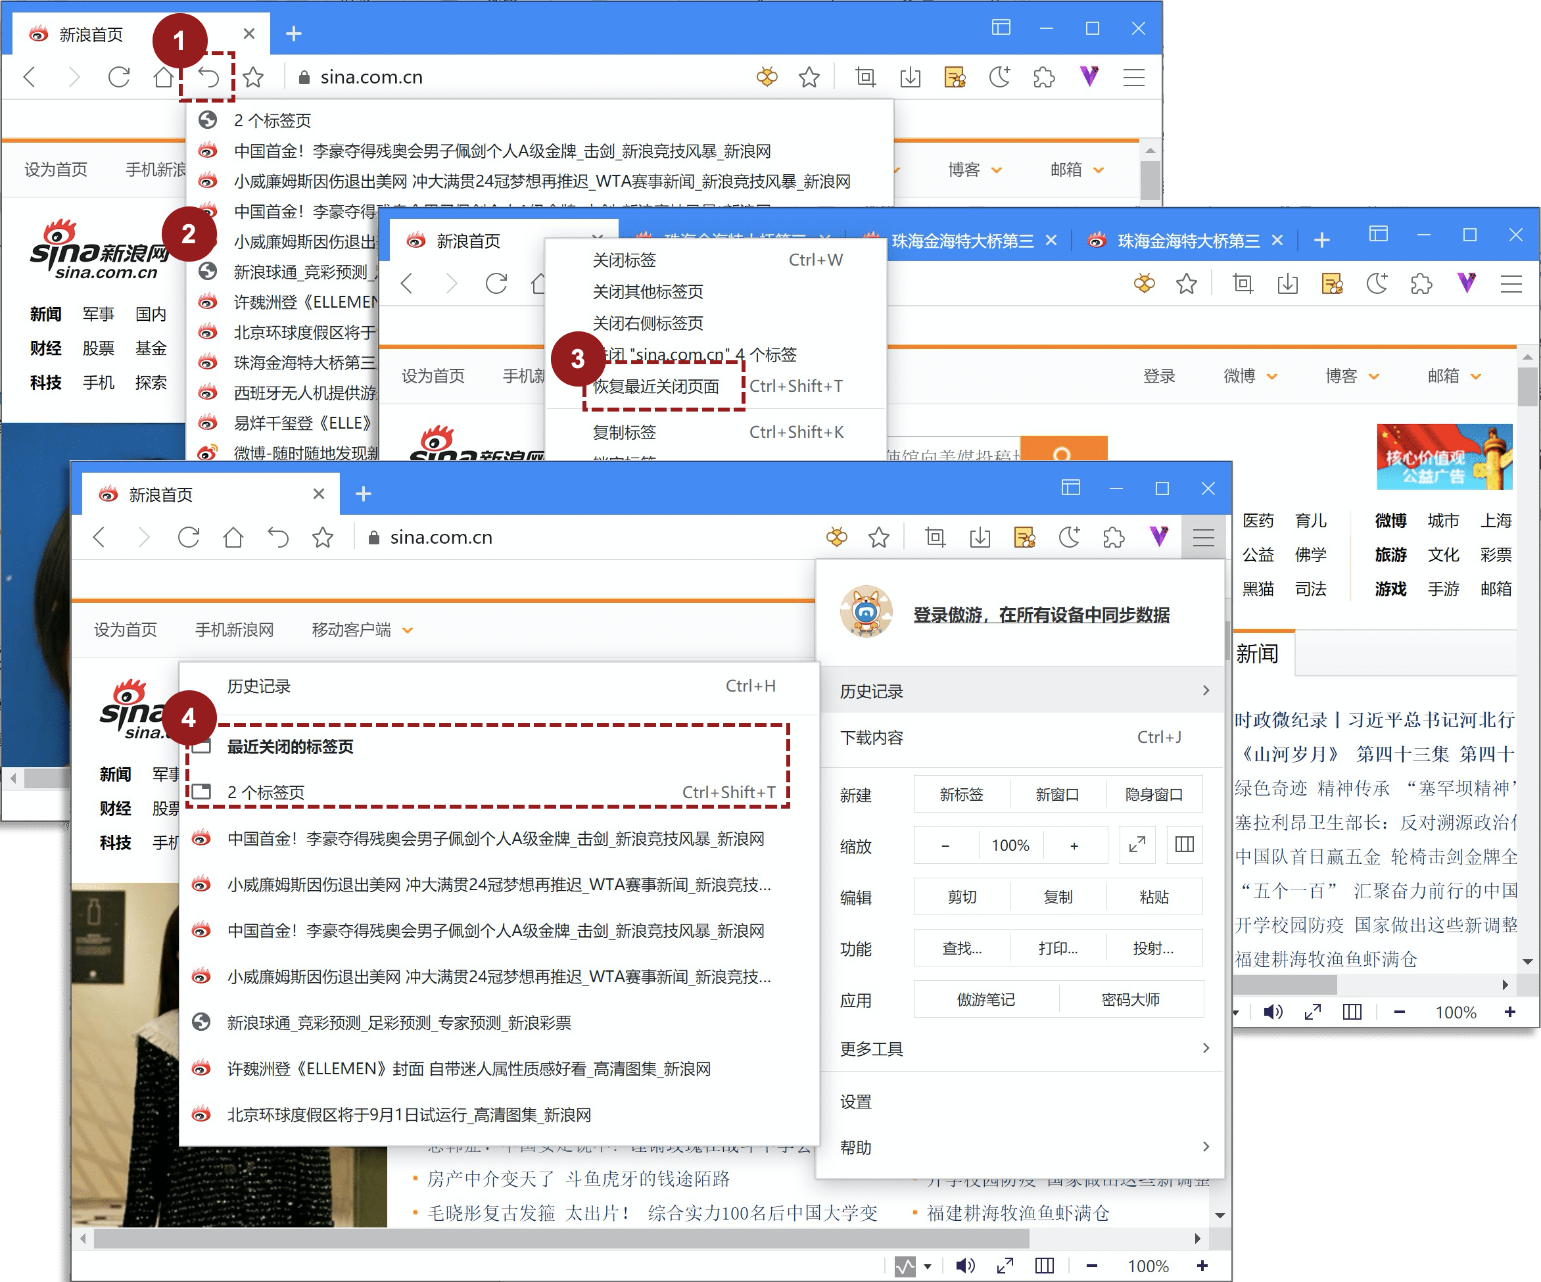Click reload icon in top window

(x=119, y=77)
